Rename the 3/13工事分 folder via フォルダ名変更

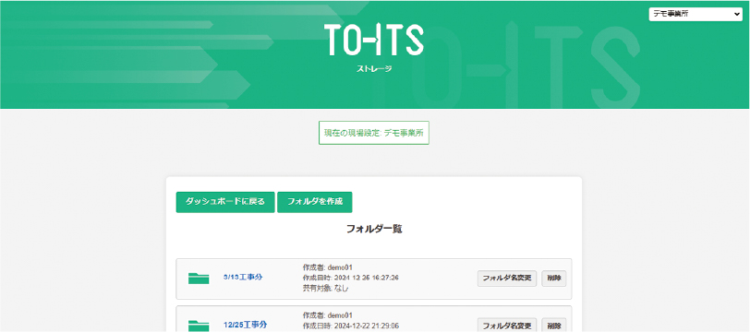507,279
